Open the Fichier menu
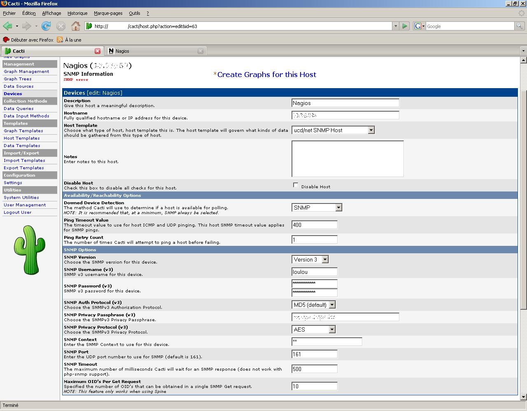 [x=9, y=13]
